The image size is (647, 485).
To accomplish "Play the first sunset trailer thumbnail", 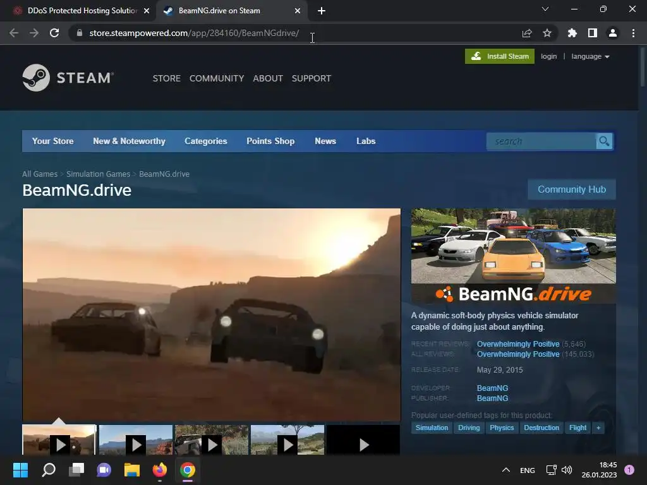I will click(59, 440).
